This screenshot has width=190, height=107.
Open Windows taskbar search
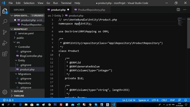[x=9, y=105]
